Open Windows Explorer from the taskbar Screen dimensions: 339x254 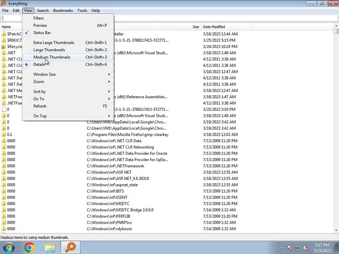(x=50, y=247)
